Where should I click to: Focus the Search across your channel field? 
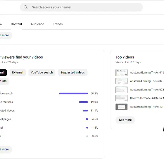pos(81,7)
